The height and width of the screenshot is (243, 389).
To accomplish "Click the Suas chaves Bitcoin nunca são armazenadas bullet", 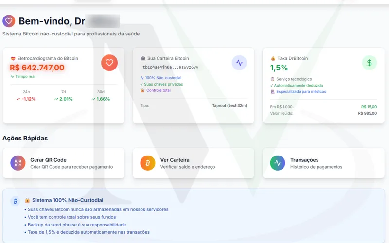I will pyautogui.click(x=98, y=210).
